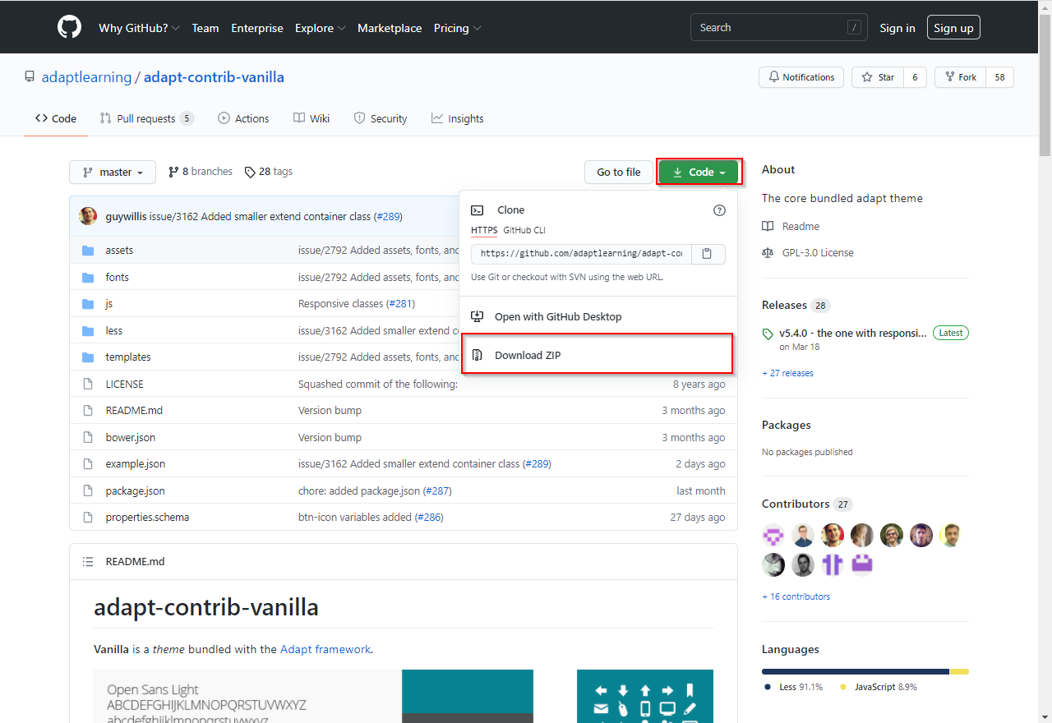Viewport: 1052px width, 723px height.
Task: Select the HTTPS clone tab
Action: [x=484, y=230]
